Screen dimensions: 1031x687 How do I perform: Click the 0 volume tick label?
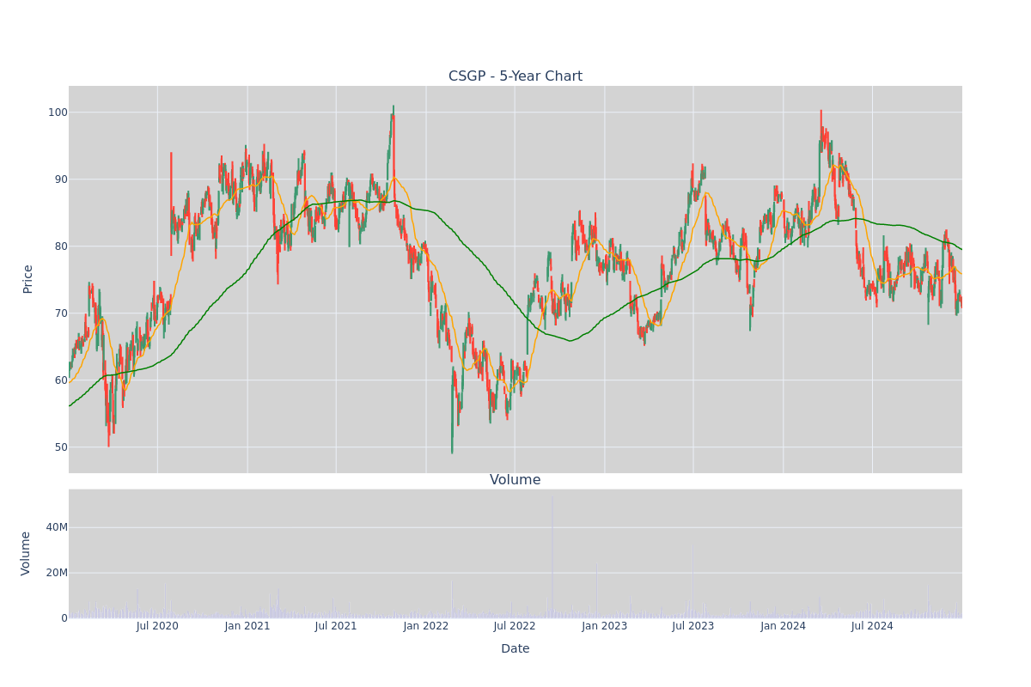click(64, 618)
